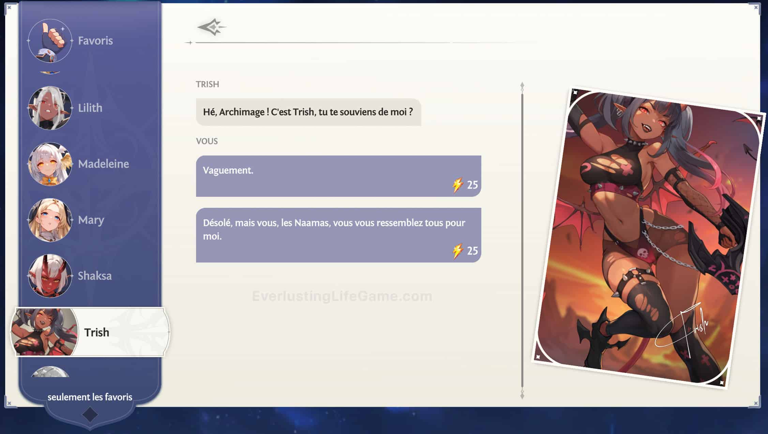Select the Trish conversation tab
This screenshot has height=434, width=768.
point(96,332)
